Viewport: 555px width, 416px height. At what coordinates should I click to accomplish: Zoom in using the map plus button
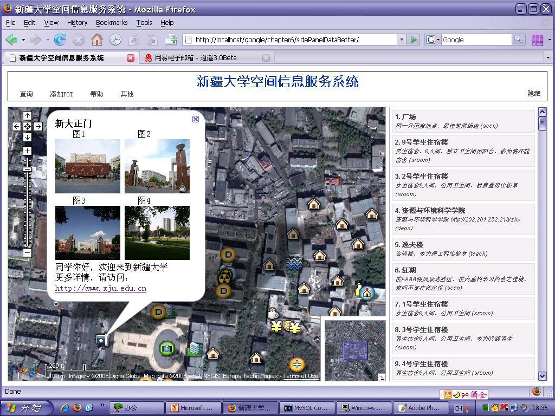pyautogui.click(x=27, y=151)
